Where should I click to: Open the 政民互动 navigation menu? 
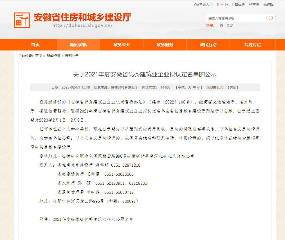[208, 45]
